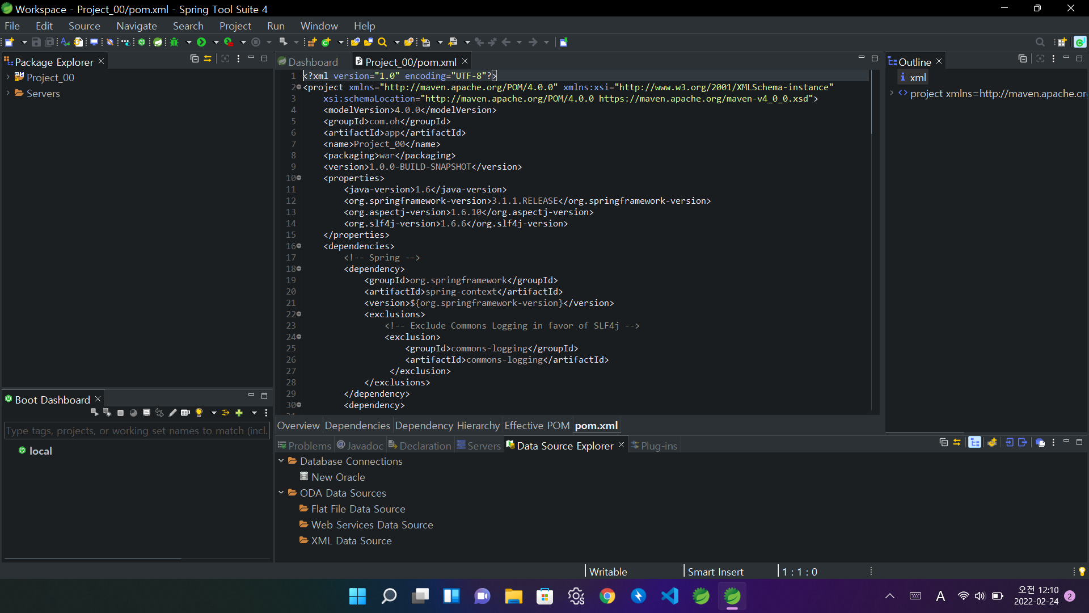Open the Run button dropdown arrow

tap(216, 42)
